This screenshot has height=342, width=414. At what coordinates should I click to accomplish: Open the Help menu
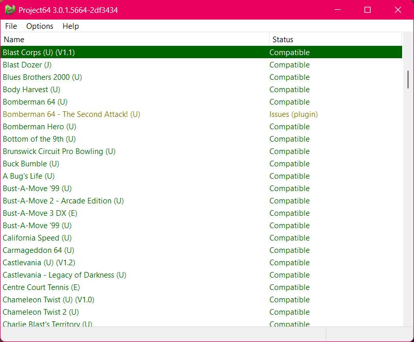point(71,26)
